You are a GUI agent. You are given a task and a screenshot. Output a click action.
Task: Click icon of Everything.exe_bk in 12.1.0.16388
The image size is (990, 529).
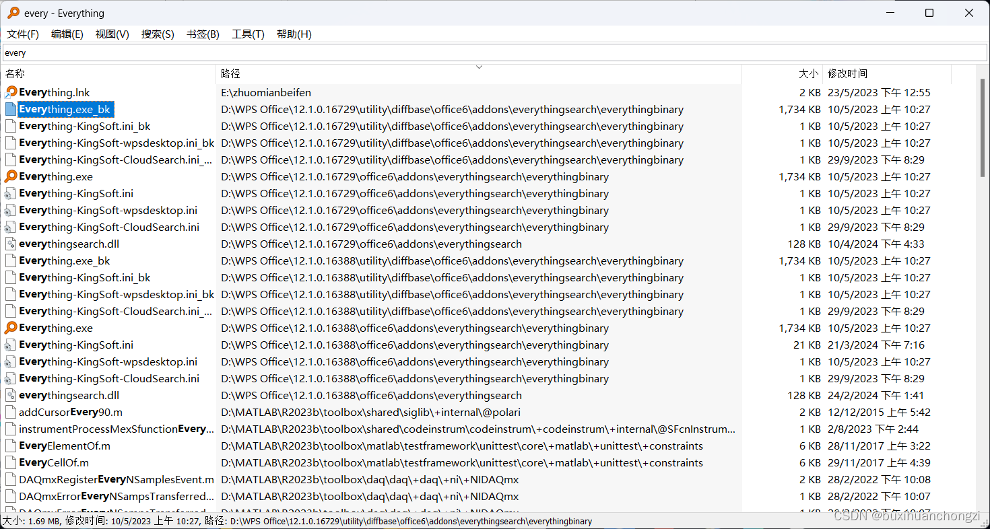[x=11, y=260]
